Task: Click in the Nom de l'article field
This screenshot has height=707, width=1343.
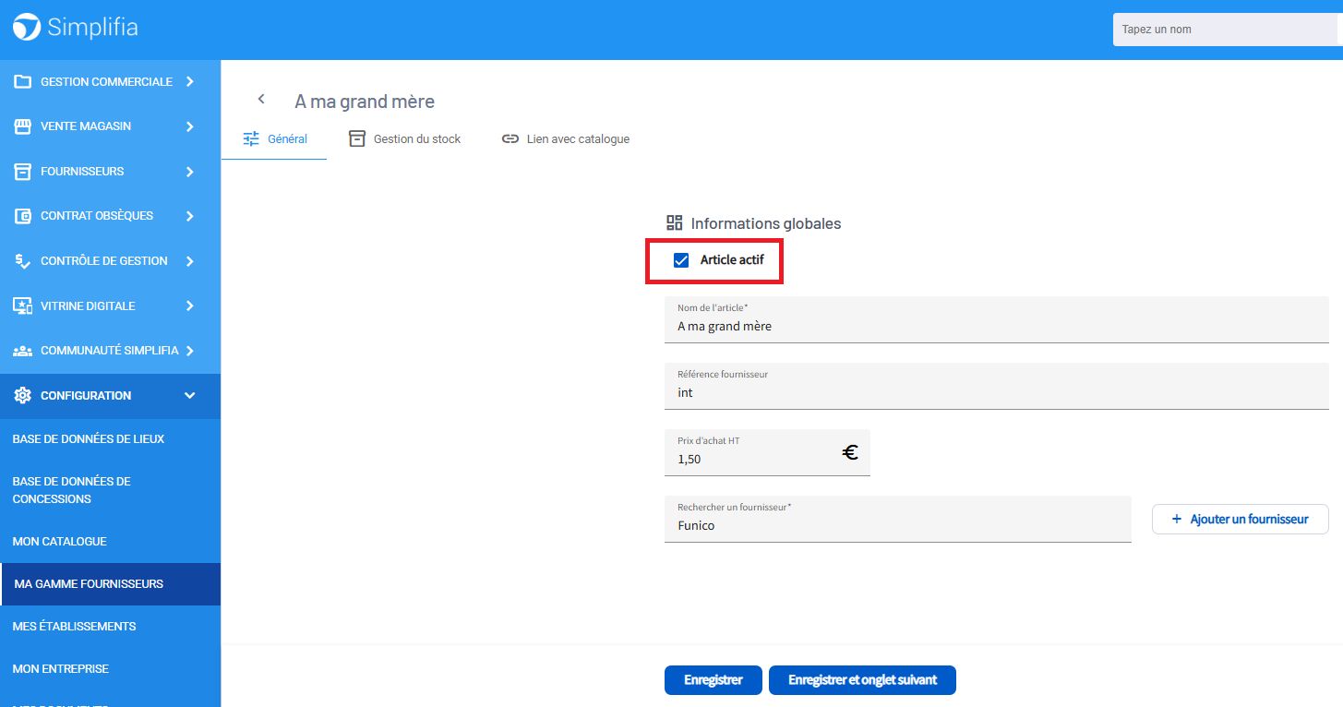Action: click(x=997, y=319)
